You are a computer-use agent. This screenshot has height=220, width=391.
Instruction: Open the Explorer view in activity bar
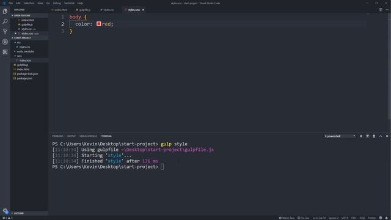tap(5, 12)
